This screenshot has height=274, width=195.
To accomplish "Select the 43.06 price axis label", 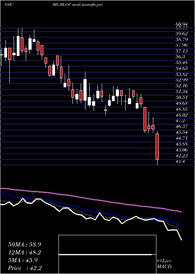I will (182, 150).
